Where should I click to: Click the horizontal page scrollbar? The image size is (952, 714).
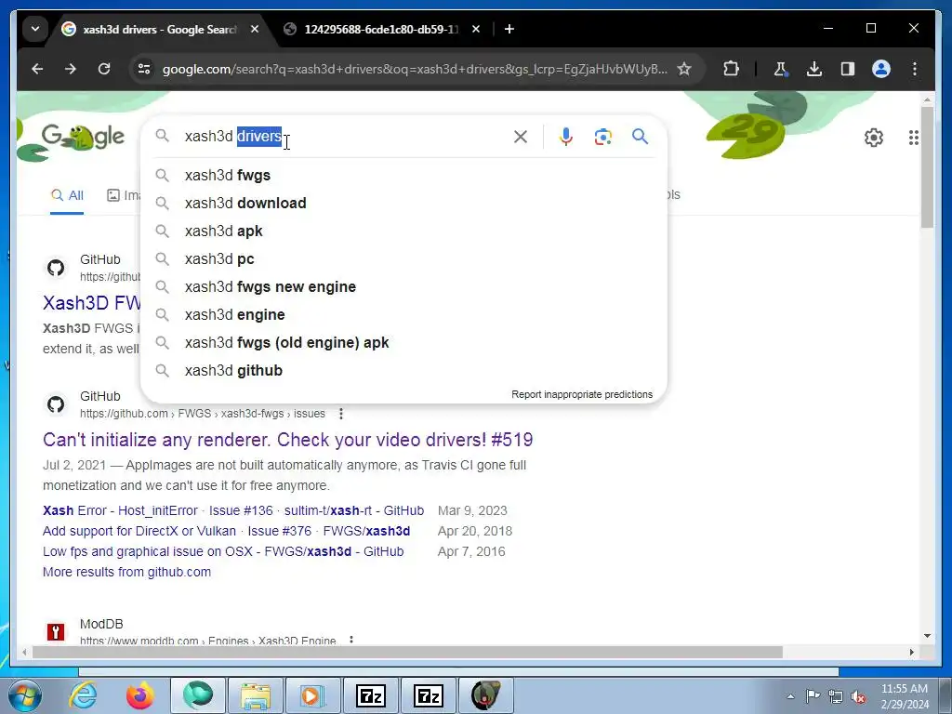407,652
